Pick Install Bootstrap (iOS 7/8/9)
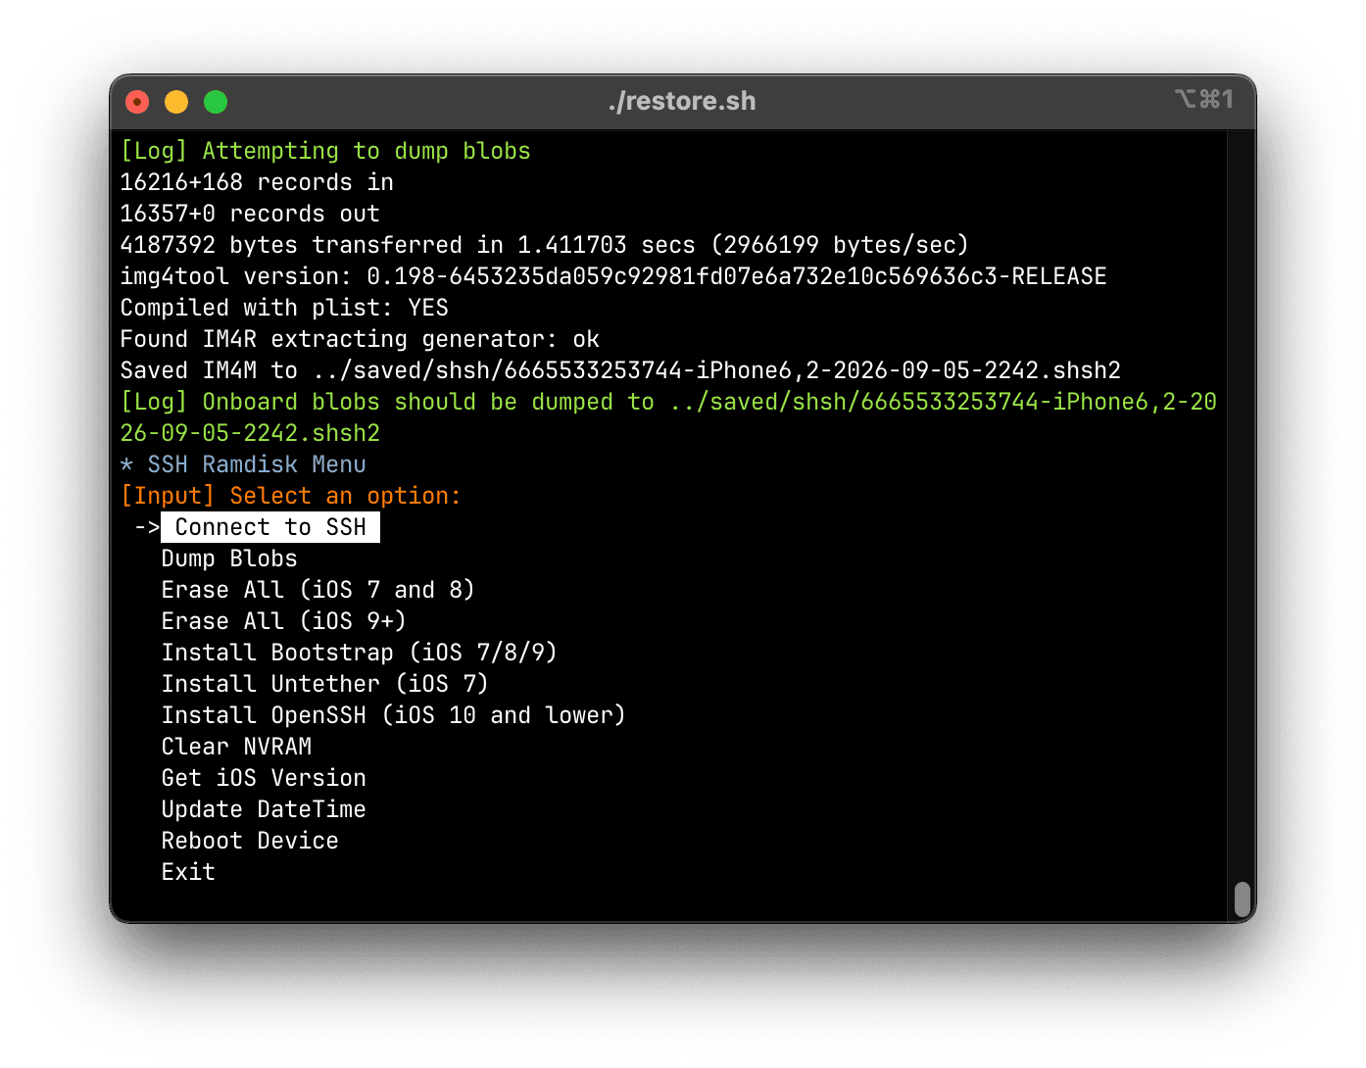The image size is (1366, 1068). tap(359, 653)
